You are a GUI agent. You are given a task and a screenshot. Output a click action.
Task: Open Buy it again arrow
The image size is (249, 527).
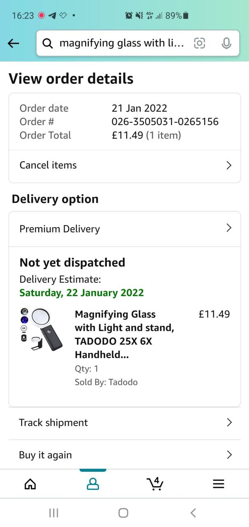point(229,455)
